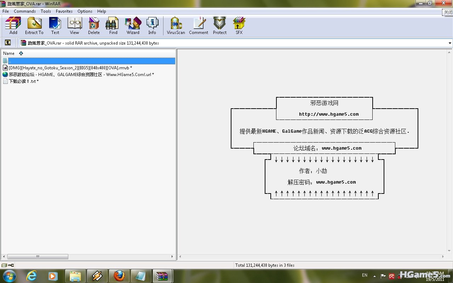
Task: Open the Favorites menu
Action: (x=64, y=11)
